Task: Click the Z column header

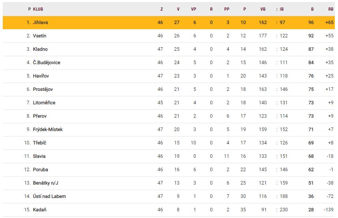Action: (161, 9)
